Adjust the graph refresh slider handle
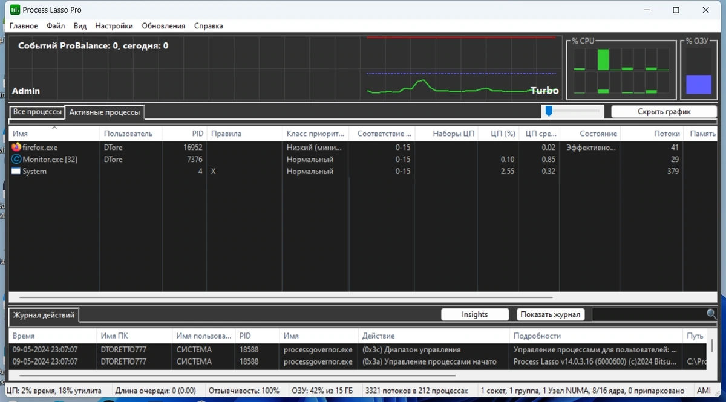This screenshot has height=402, width=726. [549, 111]
